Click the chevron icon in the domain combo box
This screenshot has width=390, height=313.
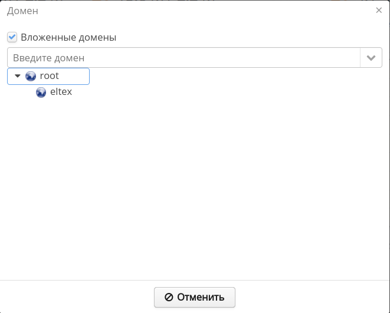[371, 58]
